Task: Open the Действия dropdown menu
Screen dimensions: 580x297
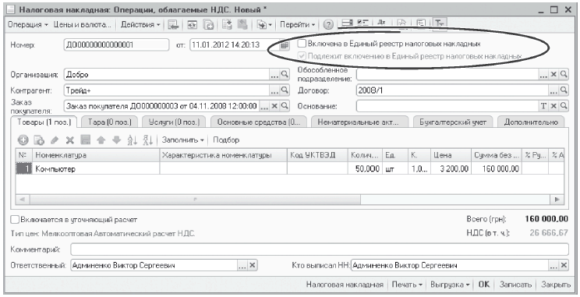Action: [140, 24]
